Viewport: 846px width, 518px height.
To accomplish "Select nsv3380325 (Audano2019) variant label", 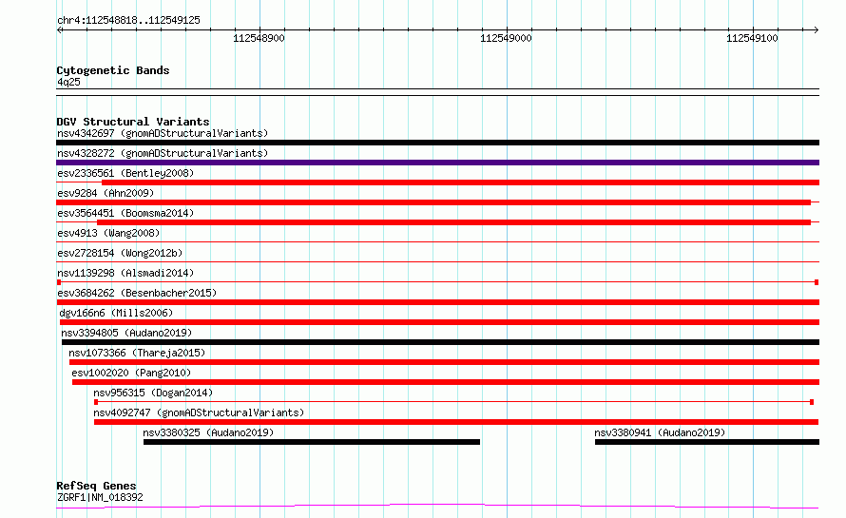I will 208,432.
